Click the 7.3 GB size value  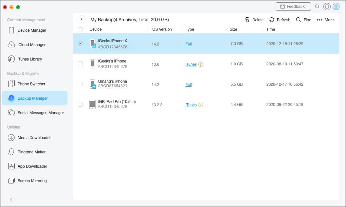coord(237,43)
